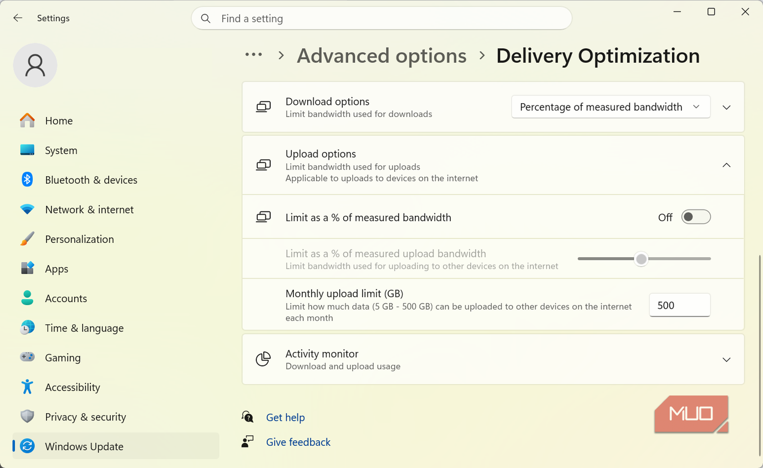Select Accessibility in sidebar
Image resolution: width=763 pixels, height=468 pixels.
pos(115,387)
